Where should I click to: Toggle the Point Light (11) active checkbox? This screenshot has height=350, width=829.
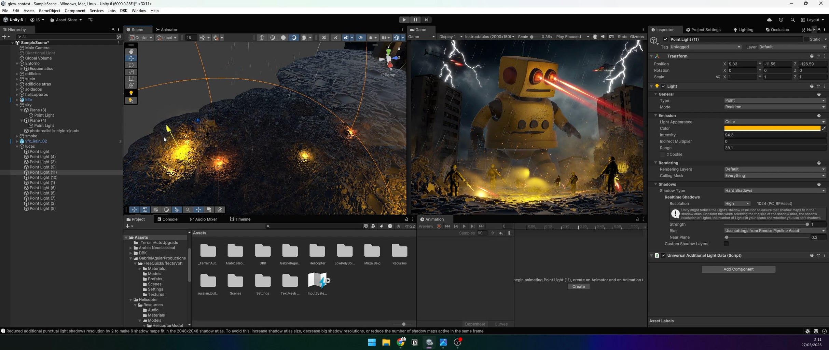pyautogui.click(x=665, y=39)
